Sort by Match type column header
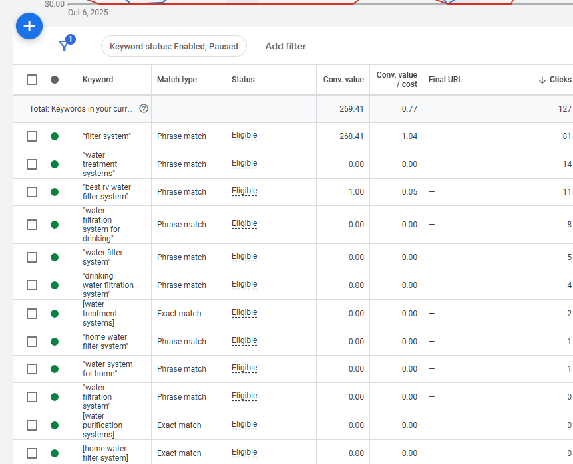 coord(177,80)
